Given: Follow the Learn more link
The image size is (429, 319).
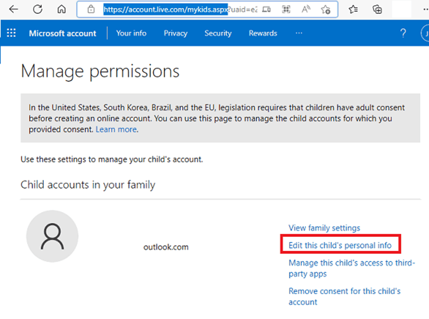Looking at the screenshot, I should (116, 129).
